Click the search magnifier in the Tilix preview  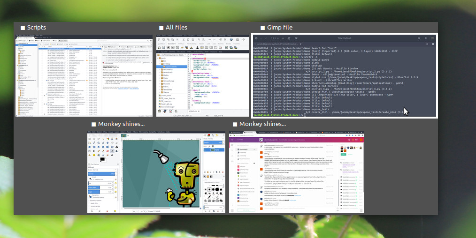[419, 38]
